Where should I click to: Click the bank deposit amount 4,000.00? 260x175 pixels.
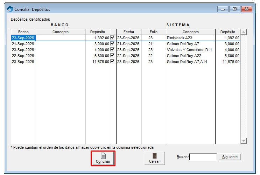(x=98, y=50)
